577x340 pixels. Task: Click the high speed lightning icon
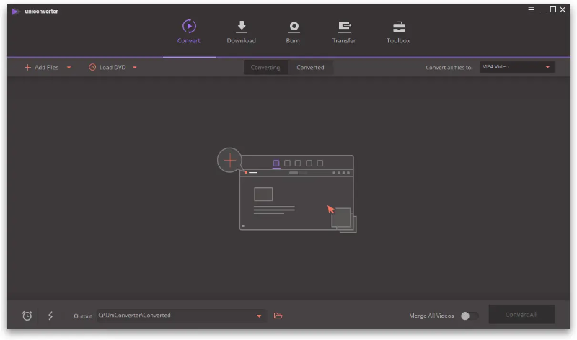pyautogui.click(x=50, y=316)
